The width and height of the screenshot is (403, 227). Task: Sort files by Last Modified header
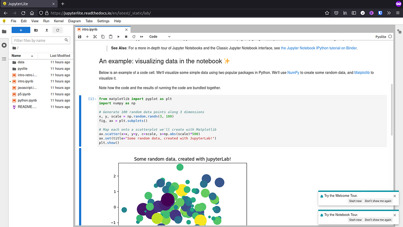coord(55,56)
